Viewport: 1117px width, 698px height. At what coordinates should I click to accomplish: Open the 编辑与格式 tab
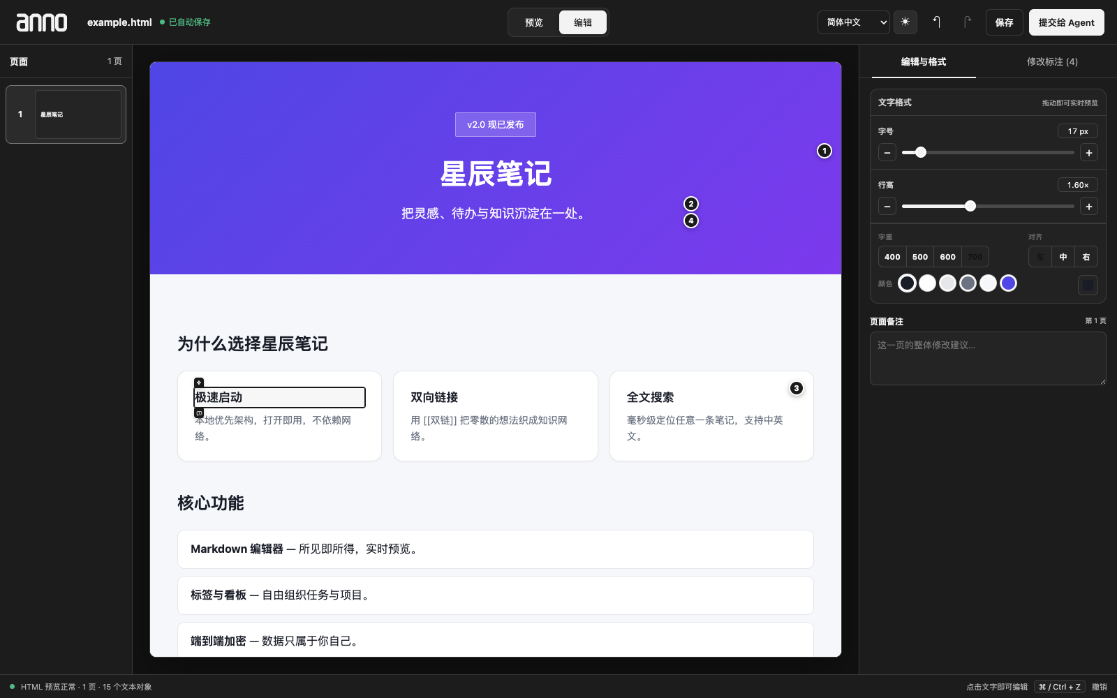[923, 61]
